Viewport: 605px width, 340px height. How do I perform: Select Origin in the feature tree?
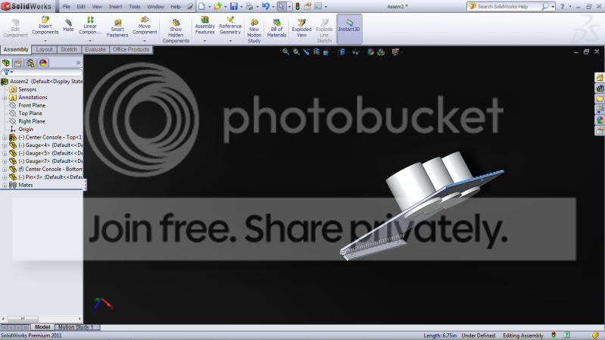[26, 129]
